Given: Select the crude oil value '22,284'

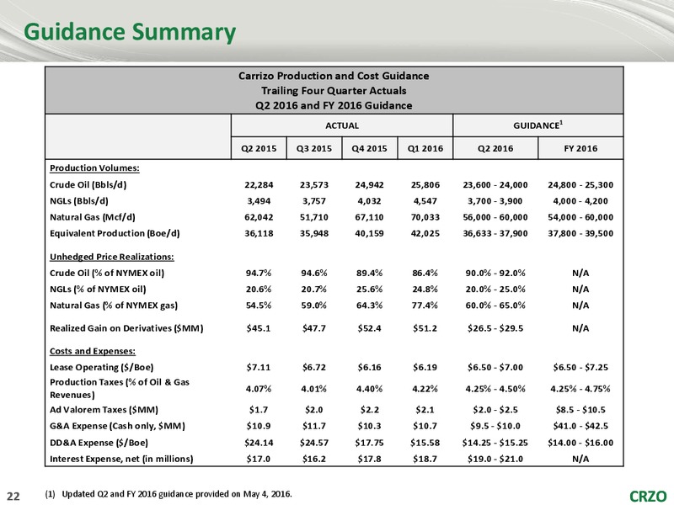Looking at the screenshot, I should coord(259,185).
